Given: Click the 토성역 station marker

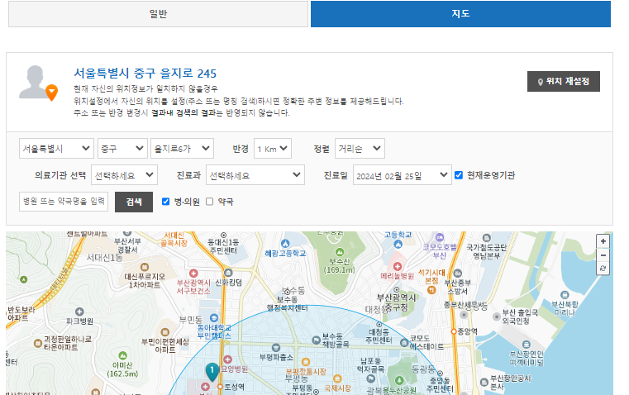Looking at the screenshot, I should [x=220, y=387].
